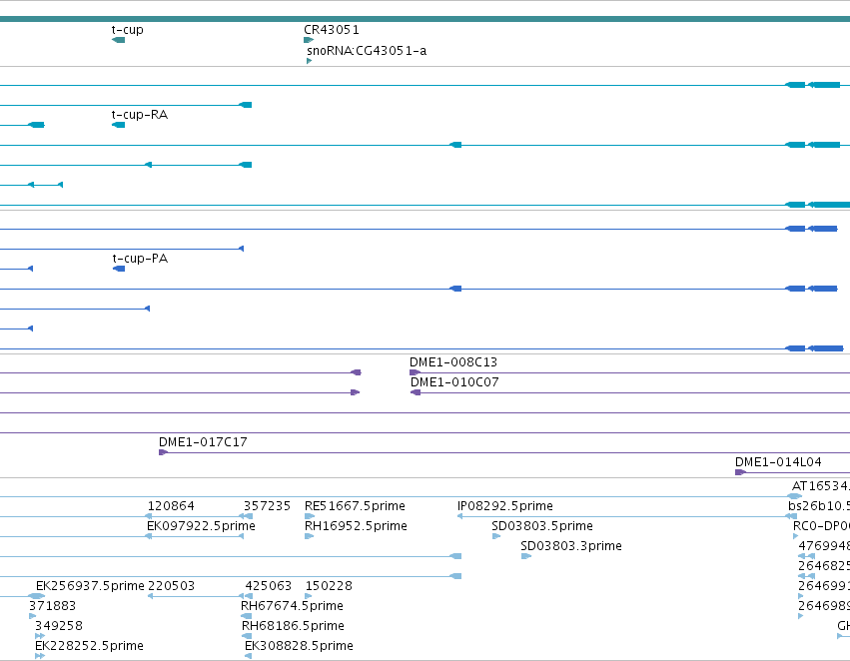Click the SD03803.3prime label
Image resolution: width=850 pixels, height=661 pixels.
click(x=570, y=546)
